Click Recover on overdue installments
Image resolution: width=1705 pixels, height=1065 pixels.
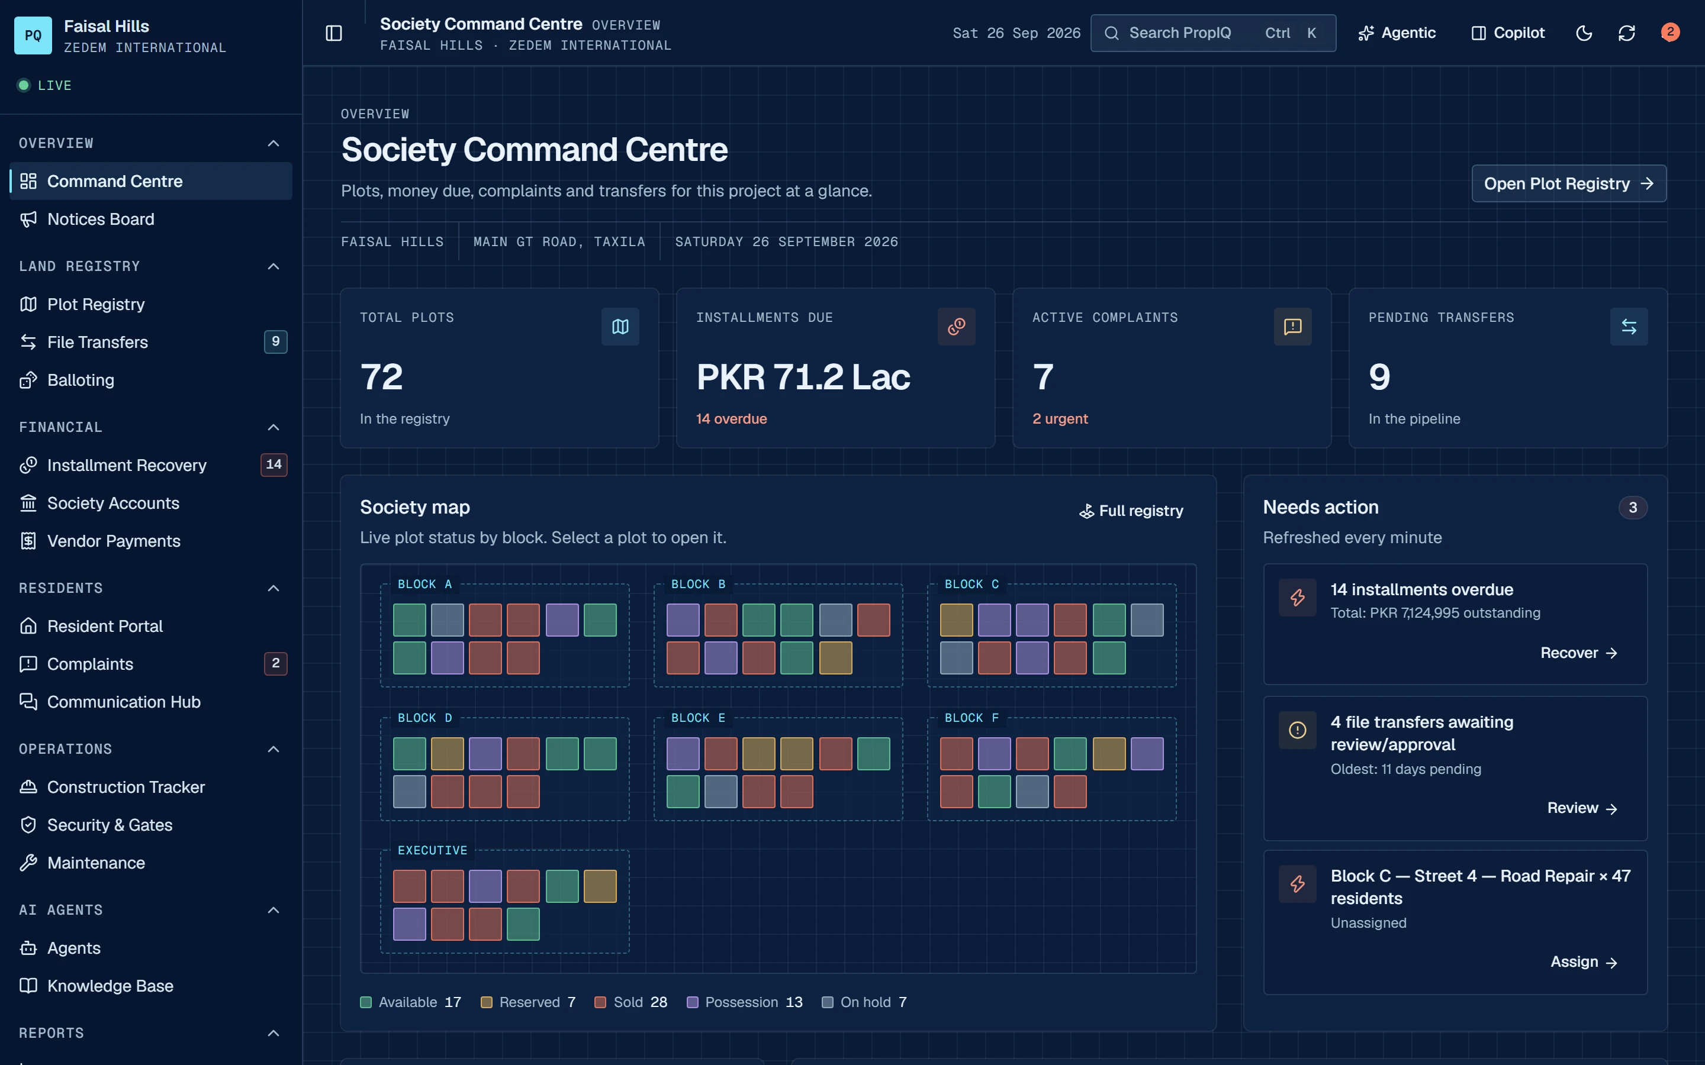click(x=1579, y=653)
